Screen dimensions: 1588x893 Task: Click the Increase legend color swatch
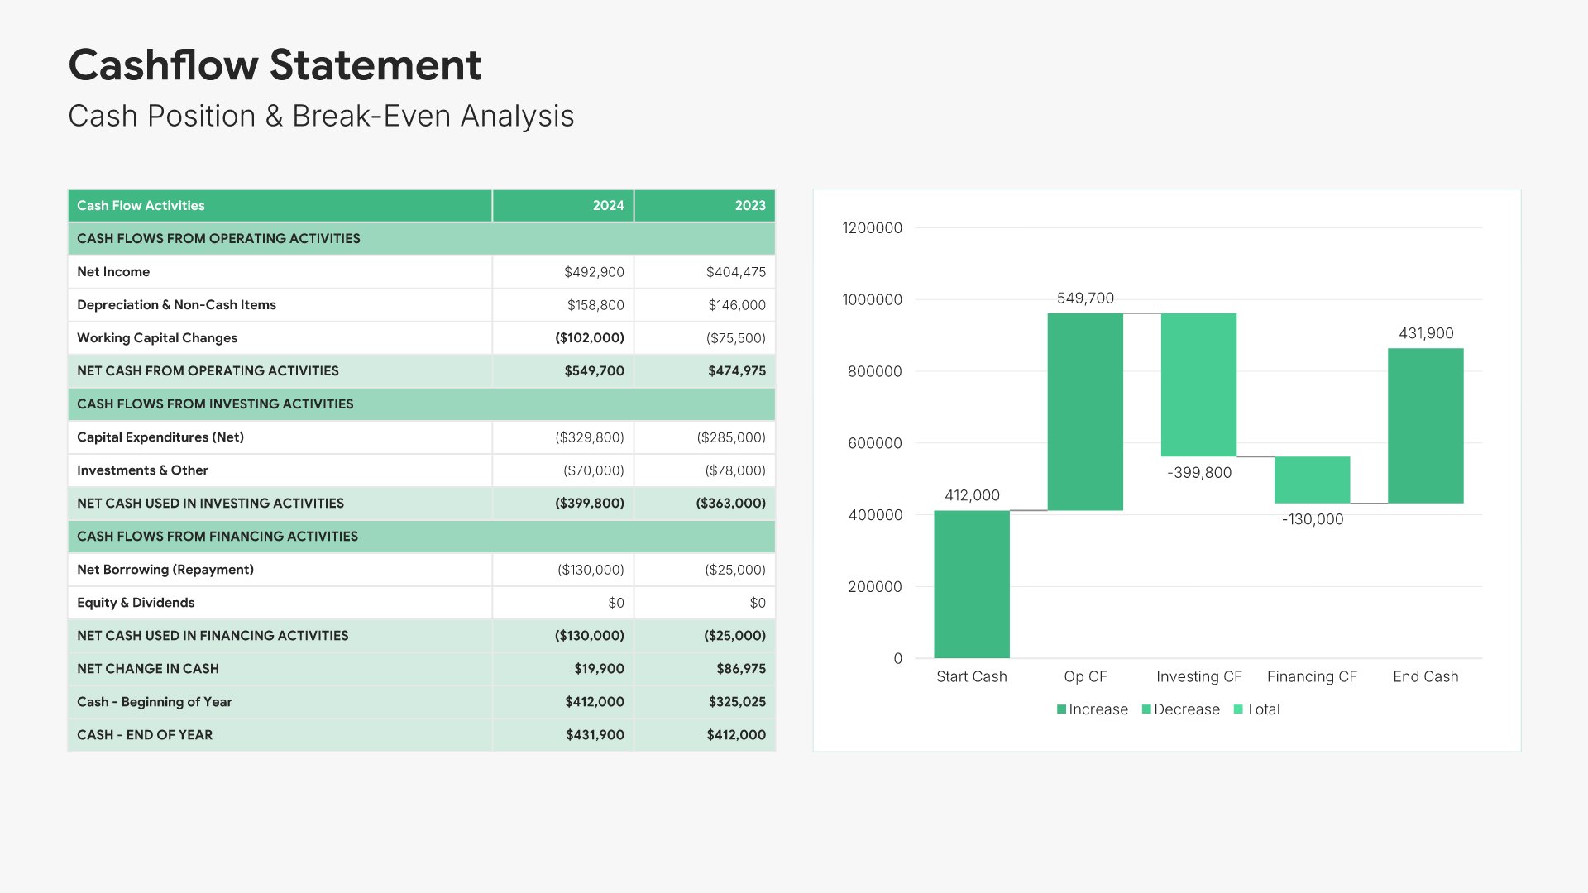(x=1061, y=709)
